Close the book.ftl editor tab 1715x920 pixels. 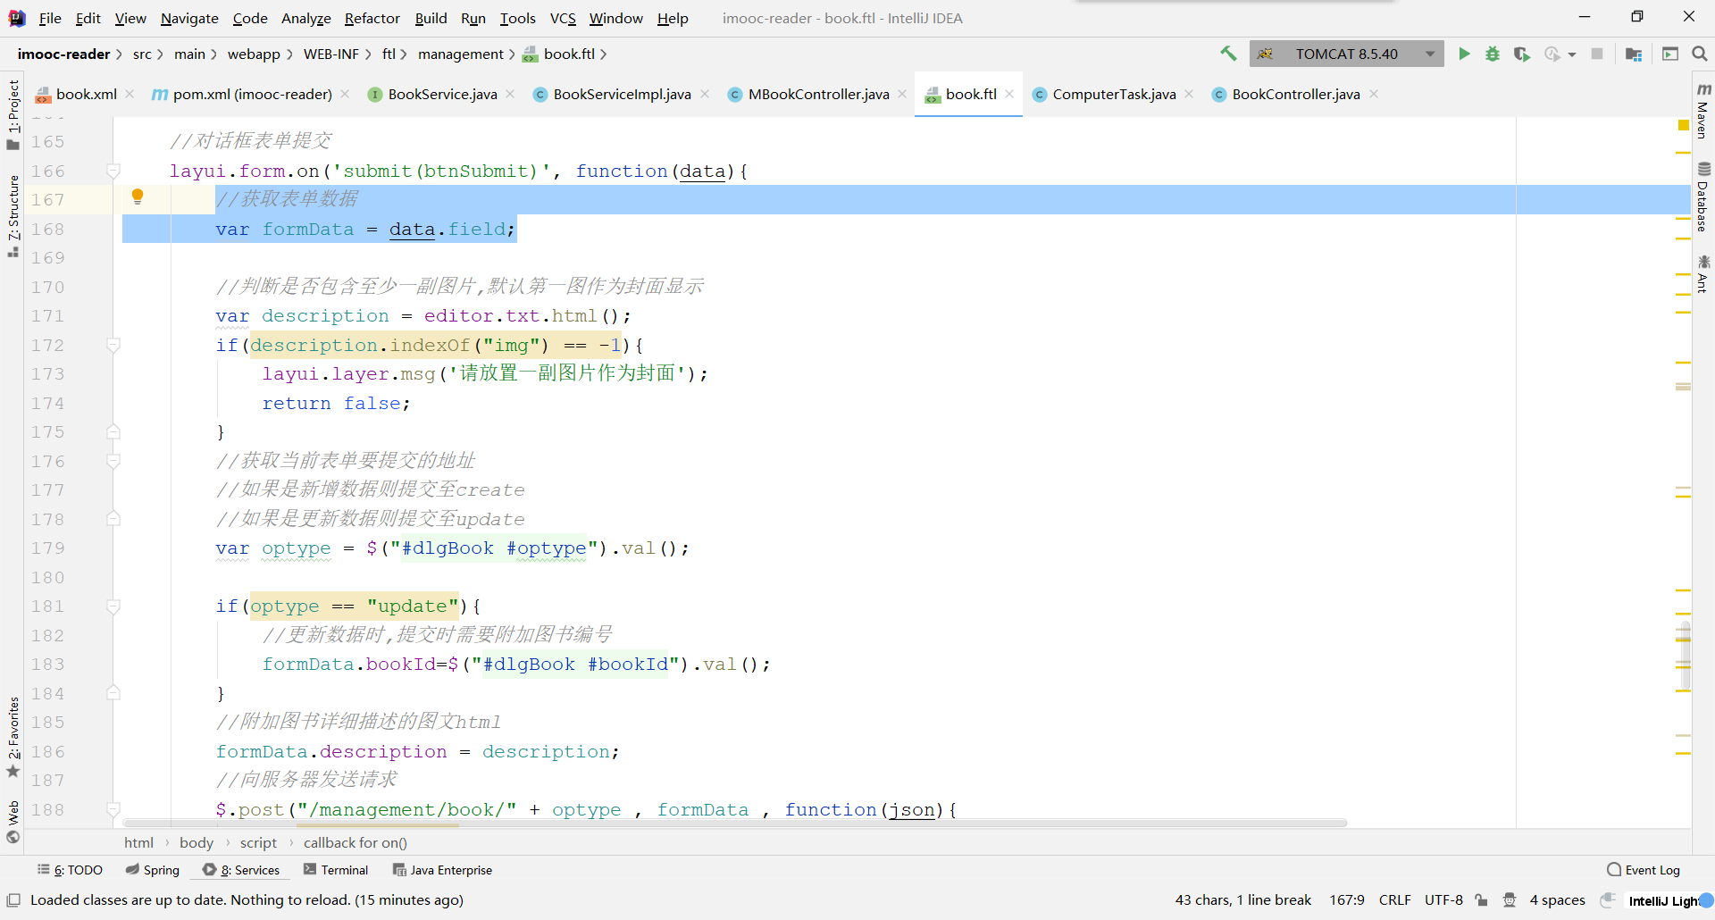tap(1009, 94)
